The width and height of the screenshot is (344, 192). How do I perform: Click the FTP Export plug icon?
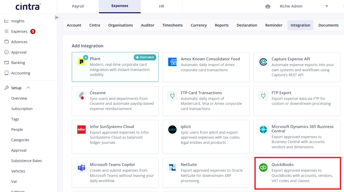pos(263,95)
